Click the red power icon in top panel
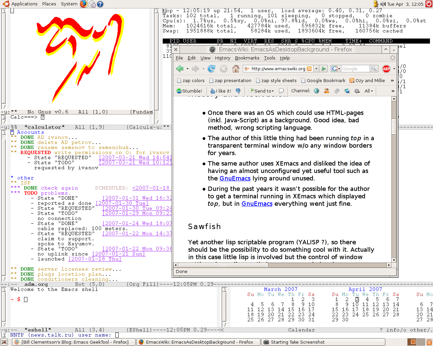This screenshot has width=433, height=346. [429, 4]
